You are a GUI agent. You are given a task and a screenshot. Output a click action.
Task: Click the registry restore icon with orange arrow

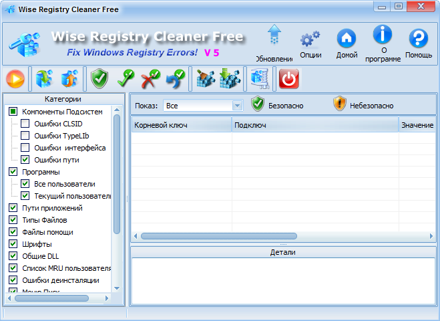tap(69, 79)
